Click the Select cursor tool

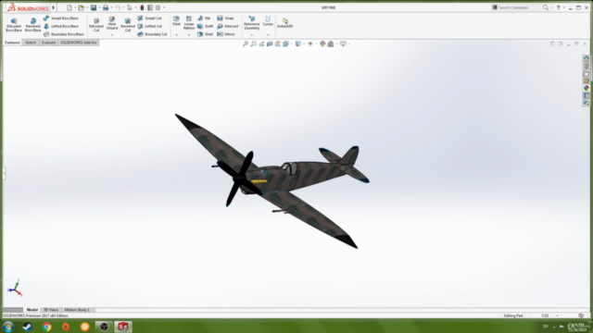pos(130,7)
